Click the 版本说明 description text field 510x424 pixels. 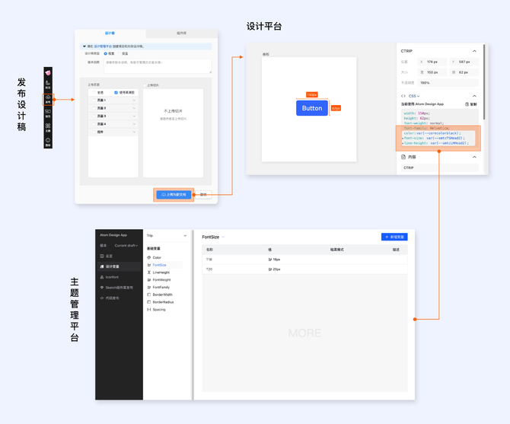[x=157, y=65]
